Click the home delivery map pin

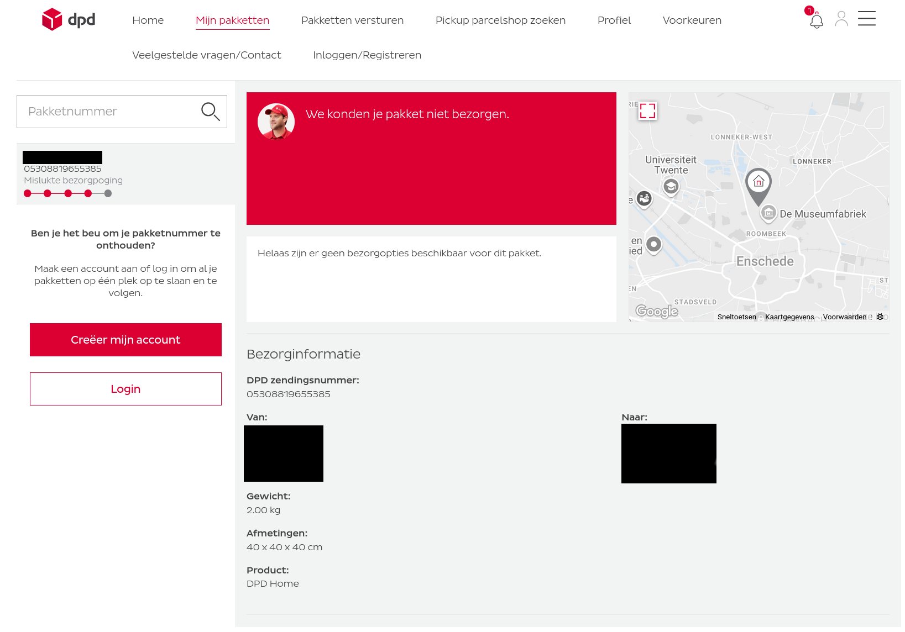point(758,187)
